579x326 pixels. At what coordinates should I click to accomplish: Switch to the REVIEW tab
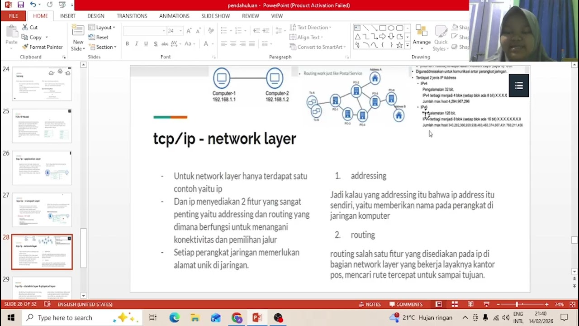tap(250, 16)
